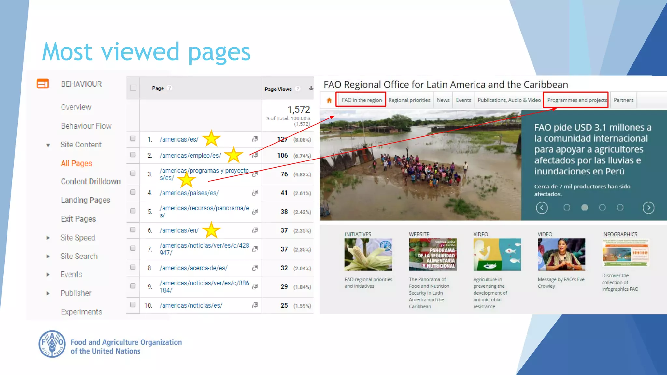Open /americas/acerca-de/es/ external link icon
Image resolution: width=667 pixels, height=375 pixels.
pos(255,268)
